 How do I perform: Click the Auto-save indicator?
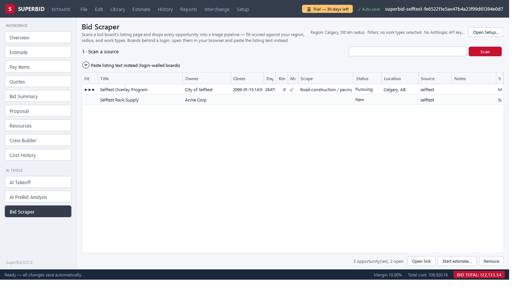369,9
